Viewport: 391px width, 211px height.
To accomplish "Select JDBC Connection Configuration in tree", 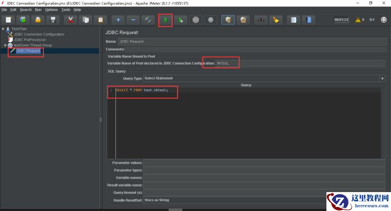I will coord(39,34).
